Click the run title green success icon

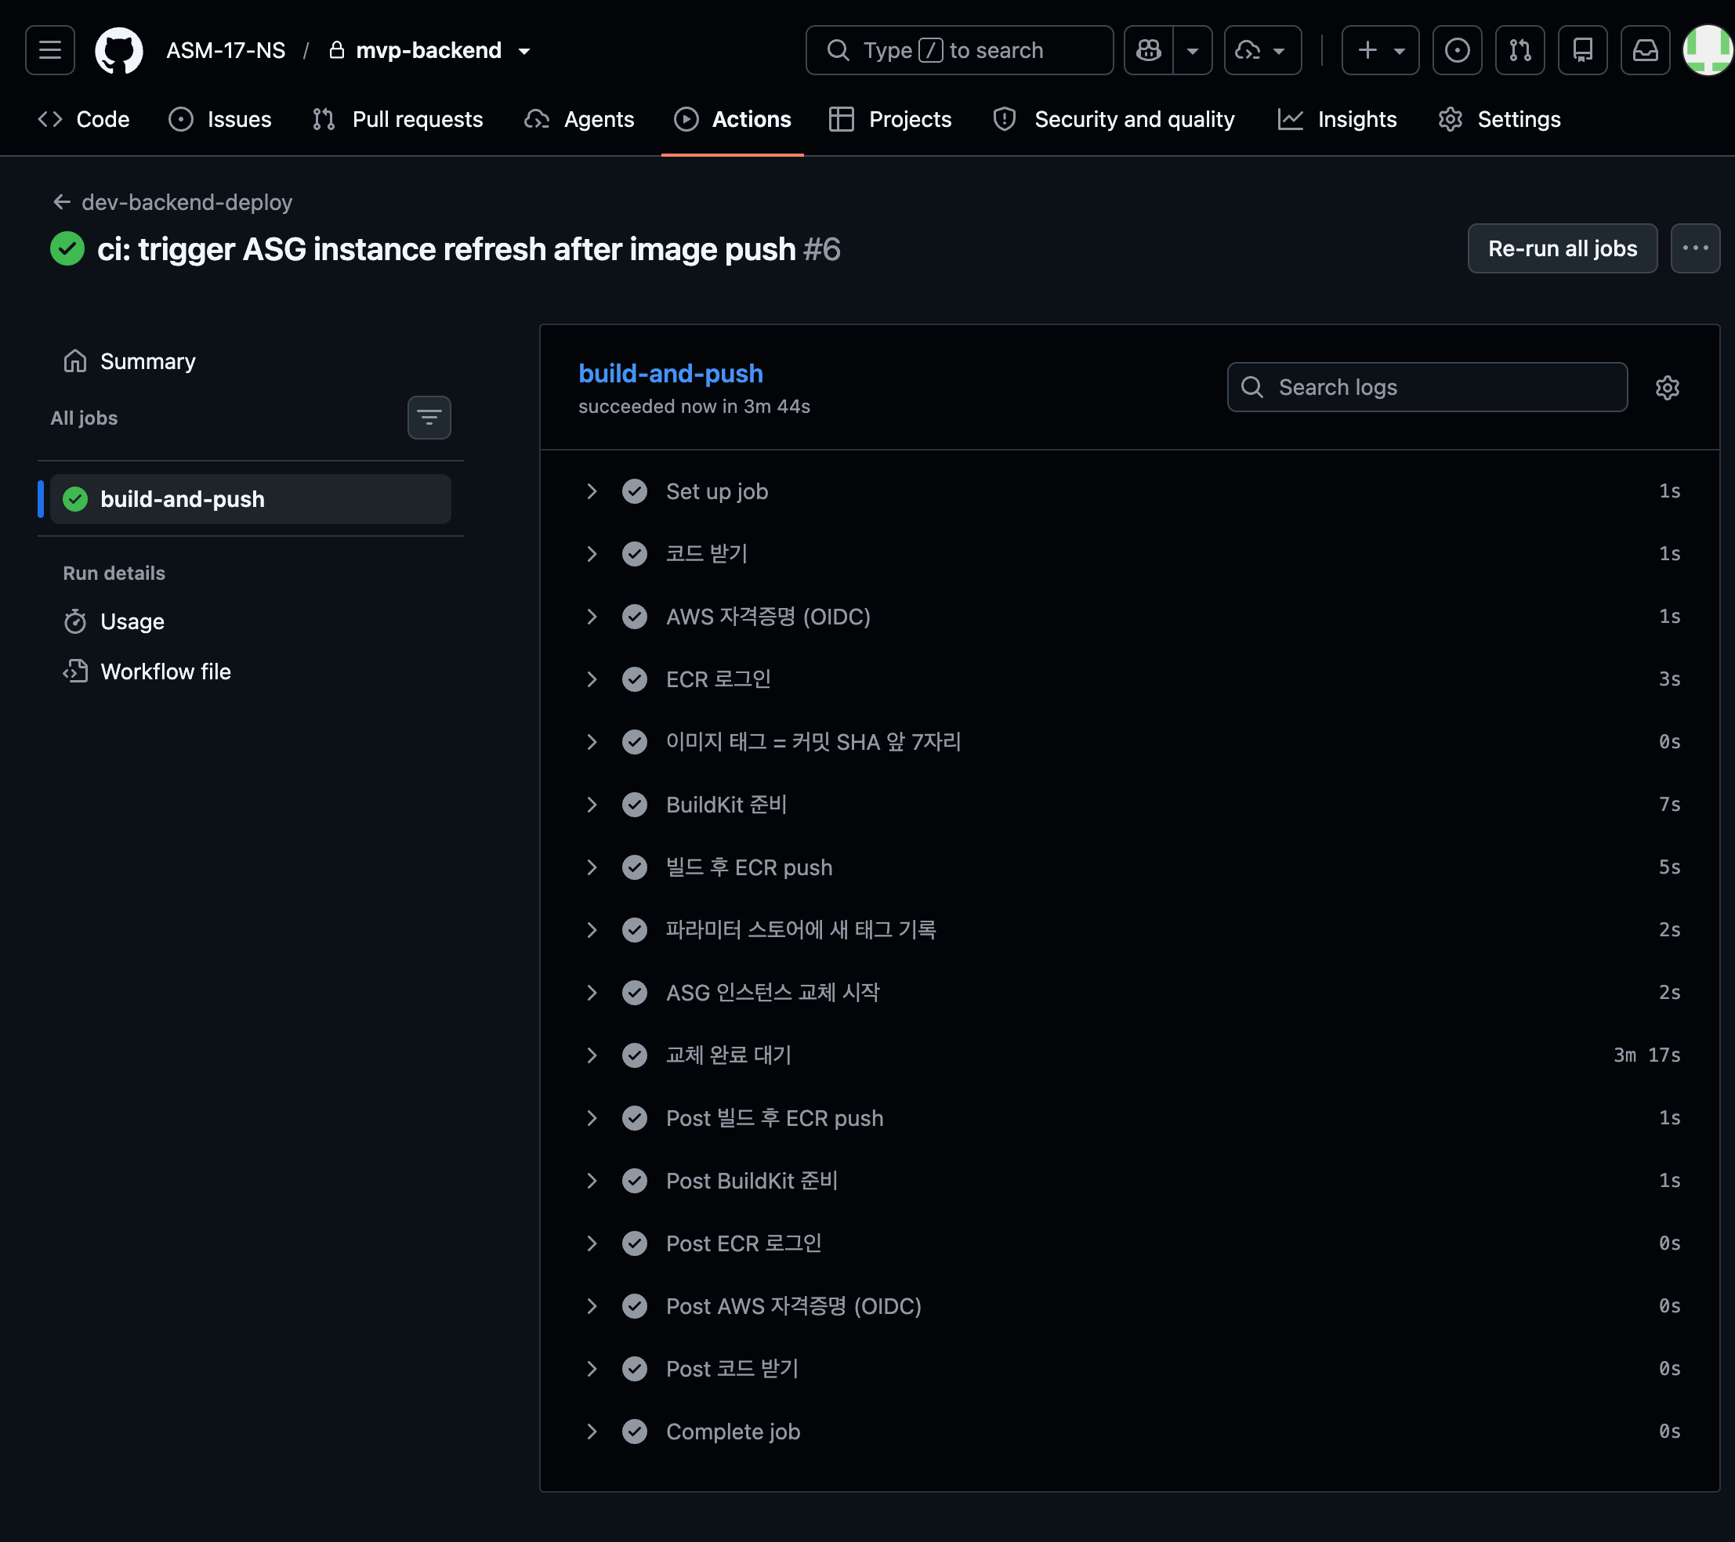pos(67,248)
